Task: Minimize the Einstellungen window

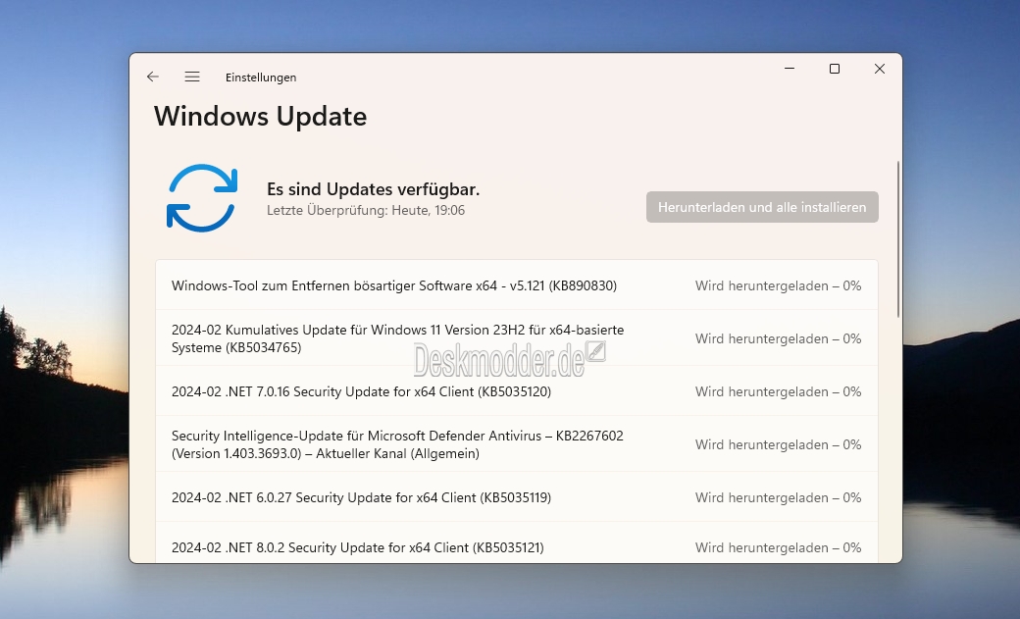Action: click(790, 69)
